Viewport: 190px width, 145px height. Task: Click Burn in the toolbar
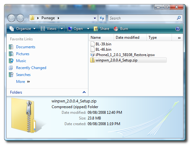pyautogui.click(x=121, y=29)
